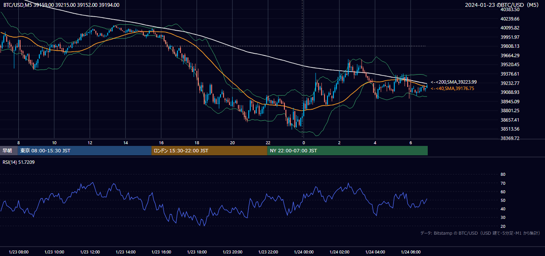The image size is (545, 256).
Task: Select the ロンドン 15:30-22:00 JST session bar
Action: coord(209,151)
